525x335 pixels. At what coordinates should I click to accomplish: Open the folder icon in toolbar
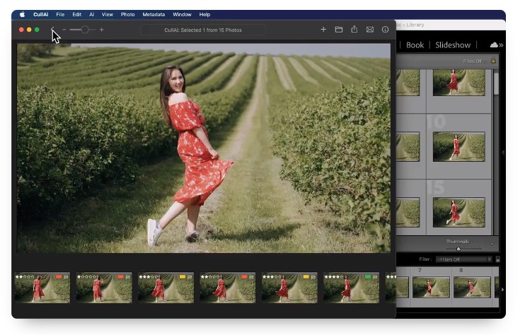click(x=339, y=30)
